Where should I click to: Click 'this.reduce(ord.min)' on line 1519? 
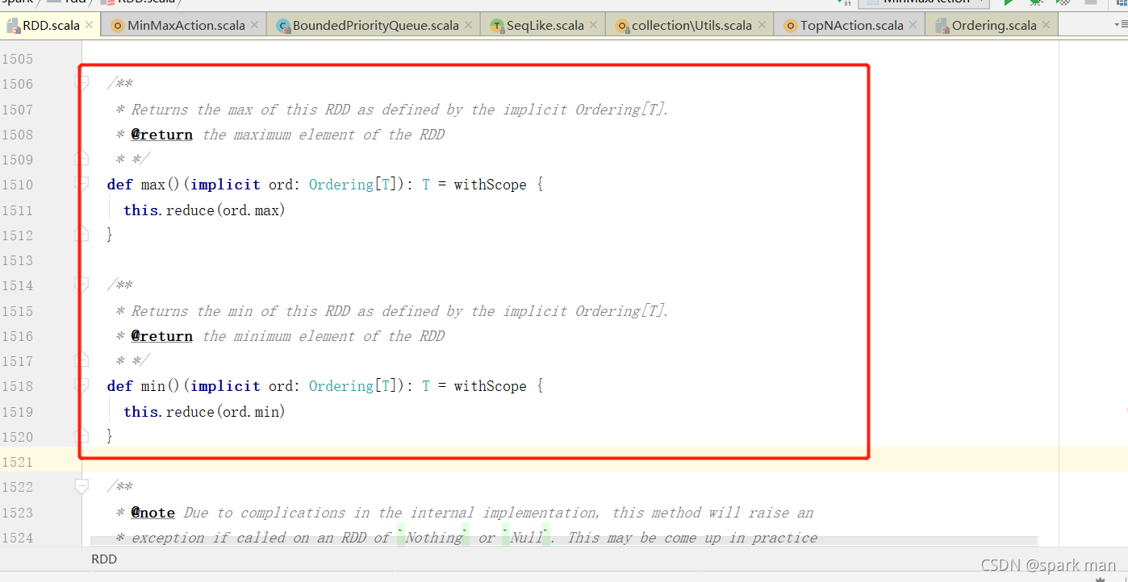click(x=205, y=412)
